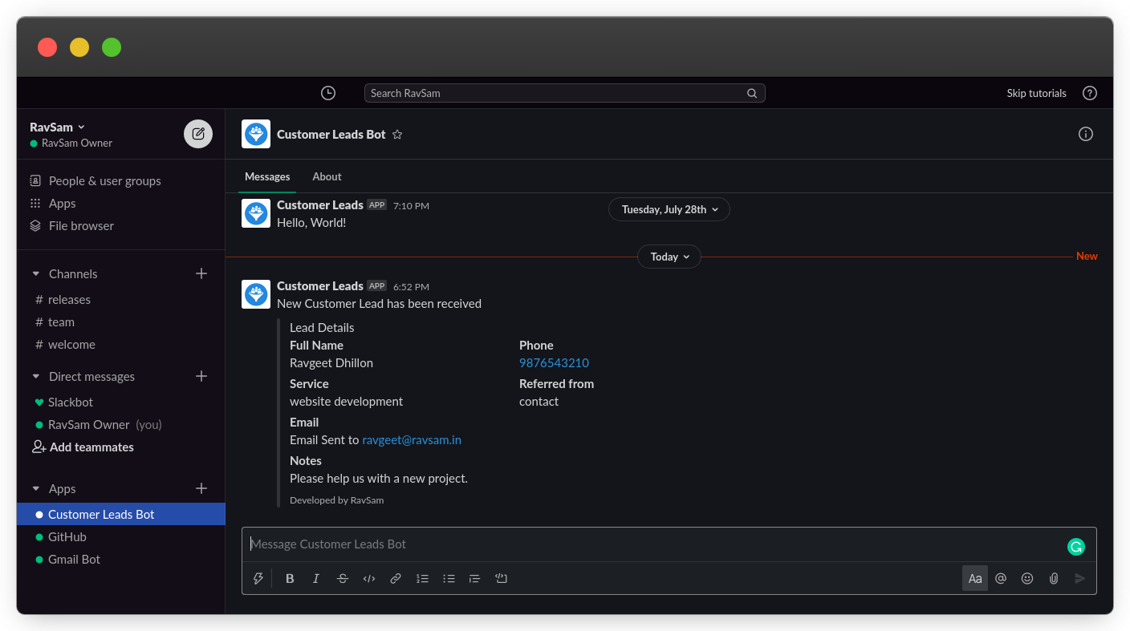
Task: Mention someone using the @ icon
Action: 1001,578
